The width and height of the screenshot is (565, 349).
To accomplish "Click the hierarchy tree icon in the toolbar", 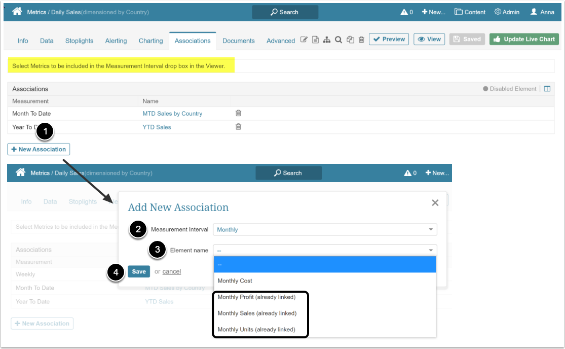I will coord(327,41).
